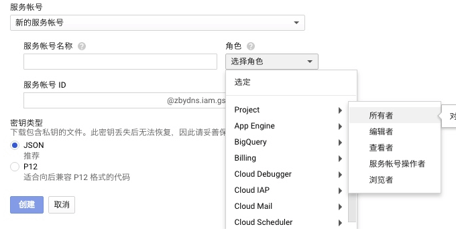Select the 所有者 role

coord(394,116)
